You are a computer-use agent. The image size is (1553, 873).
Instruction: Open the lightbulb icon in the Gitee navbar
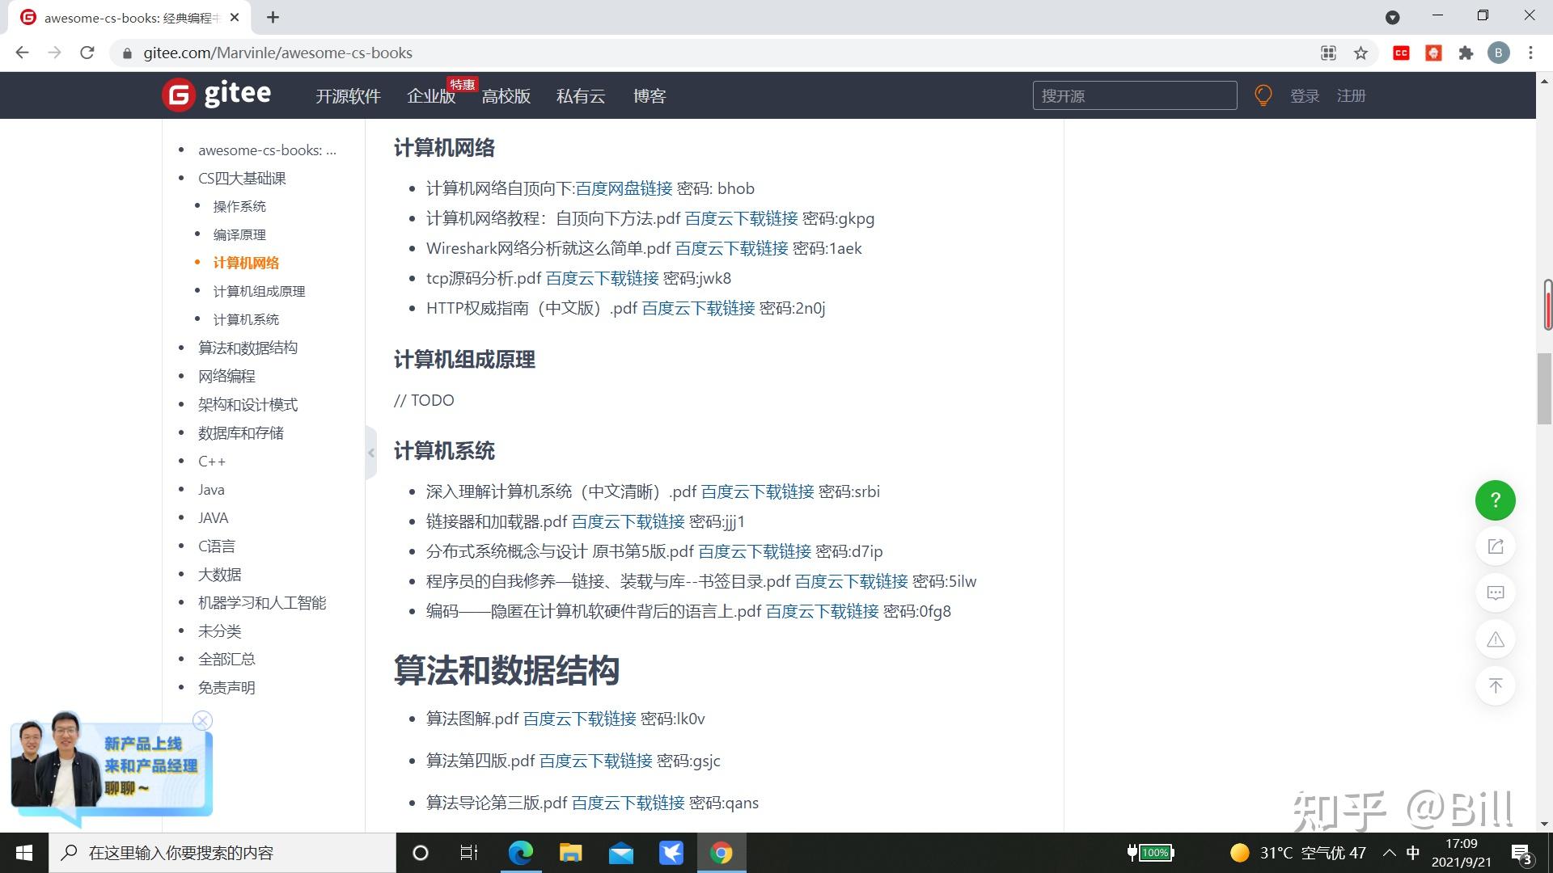point(1264,95)
